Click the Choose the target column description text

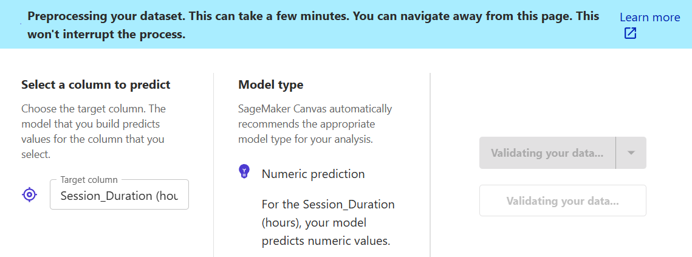point(94,132)
